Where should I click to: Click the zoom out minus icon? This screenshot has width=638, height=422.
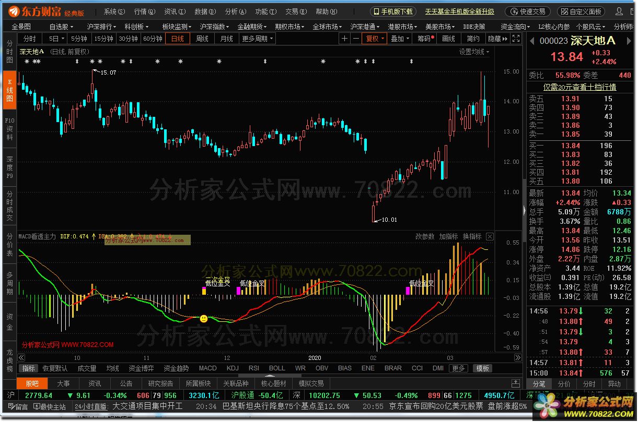click(356, 39)
